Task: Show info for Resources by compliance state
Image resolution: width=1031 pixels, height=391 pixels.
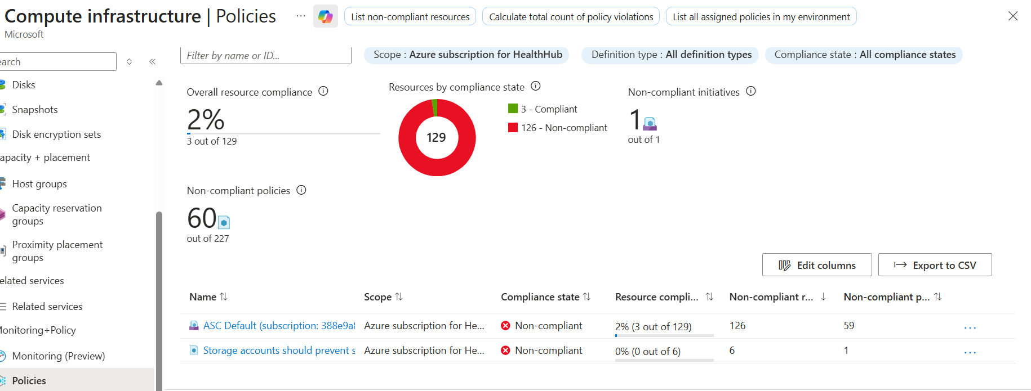Action: tap(536, 86)
